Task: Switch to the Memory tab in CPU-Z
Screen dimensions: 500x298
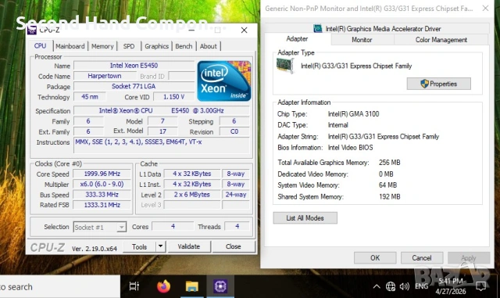Action: pyautogui.click(x=102, y=46)
